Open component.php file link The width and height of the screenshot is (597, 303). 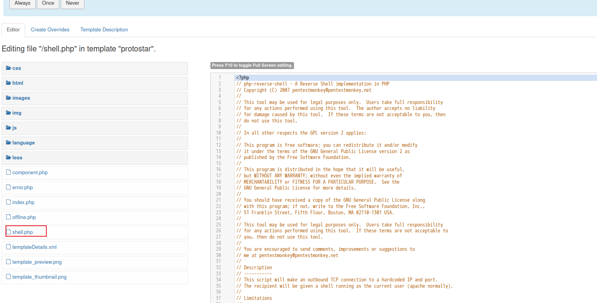point(30,172)
